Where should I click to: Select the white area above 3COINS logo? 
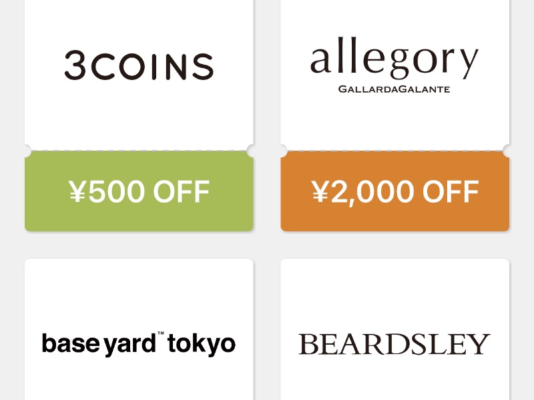[x=139, y=24]
